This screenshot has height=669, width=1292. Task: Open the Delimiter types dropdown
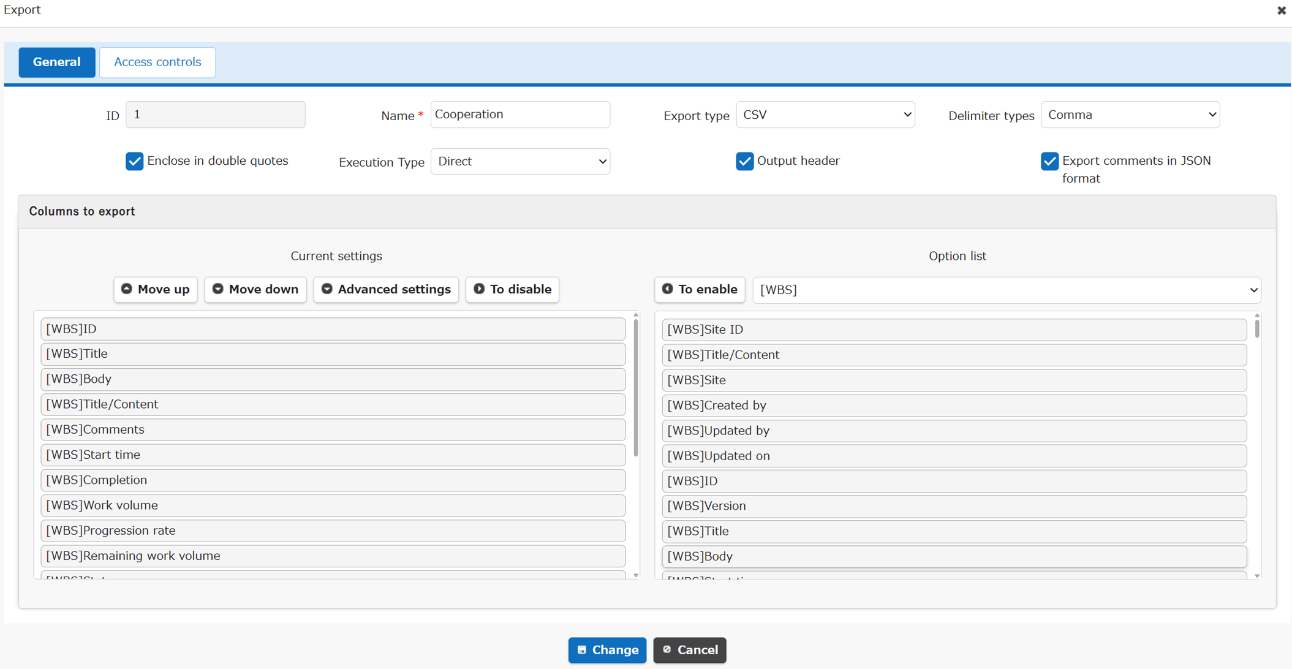1130,115
